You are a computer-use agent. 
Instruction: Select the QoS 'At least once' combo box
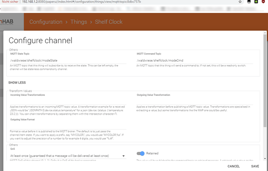[x=68, y=156]
